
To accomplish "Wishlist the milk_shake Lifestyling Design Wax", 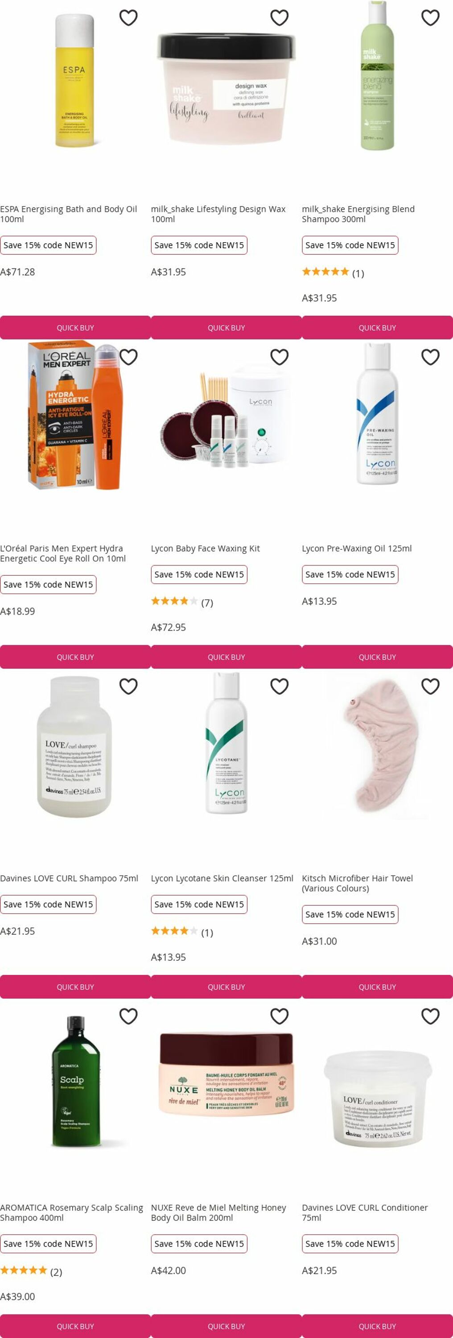I will tap(280, 18).
